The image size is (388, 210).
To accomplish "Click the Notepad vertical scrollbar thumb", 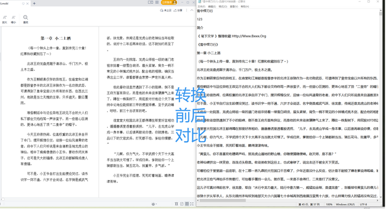I will click(x=380, y=13).
